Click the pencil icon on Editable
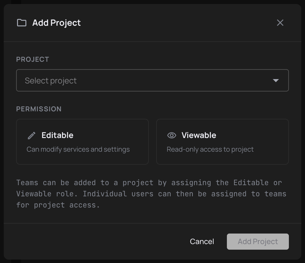 pyautogui.click(x=32, y=136)
